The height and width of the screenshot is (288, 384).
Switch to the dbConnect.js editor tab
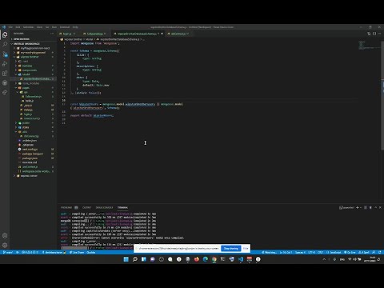pos(178,34)
